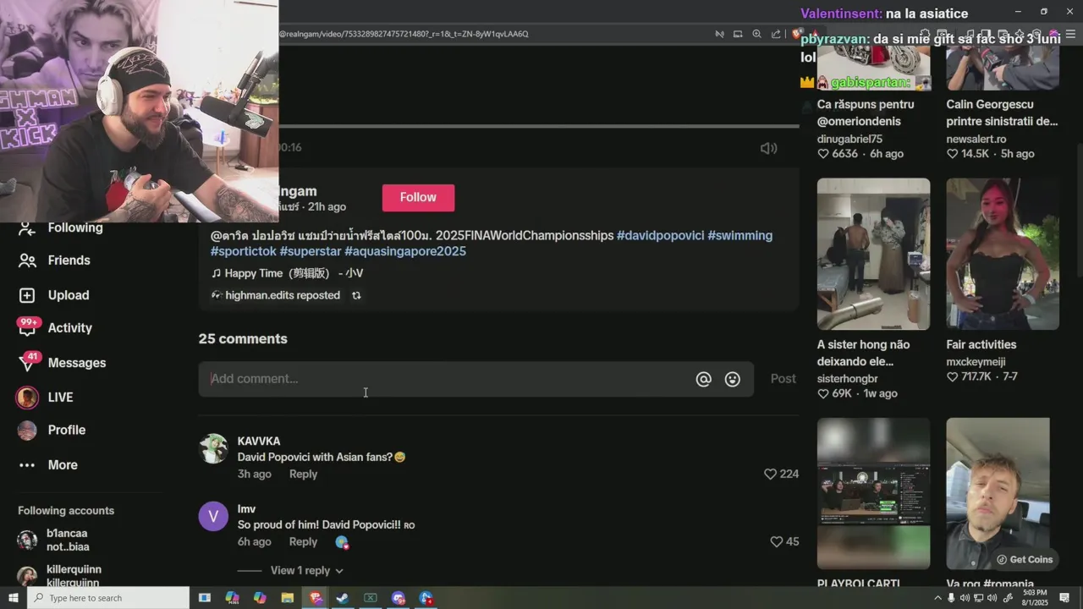This screenshot has width=1083, height=609.
Task: Open dinugabriel75 creator link
Action: point(849,139)
